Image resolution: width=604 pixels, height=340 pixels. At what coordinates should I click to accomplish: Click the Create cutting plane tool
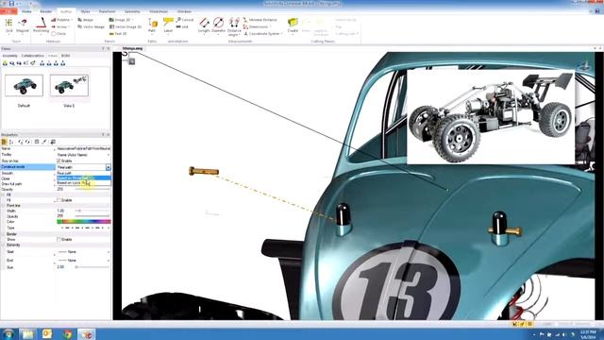[x=293, y=25]
